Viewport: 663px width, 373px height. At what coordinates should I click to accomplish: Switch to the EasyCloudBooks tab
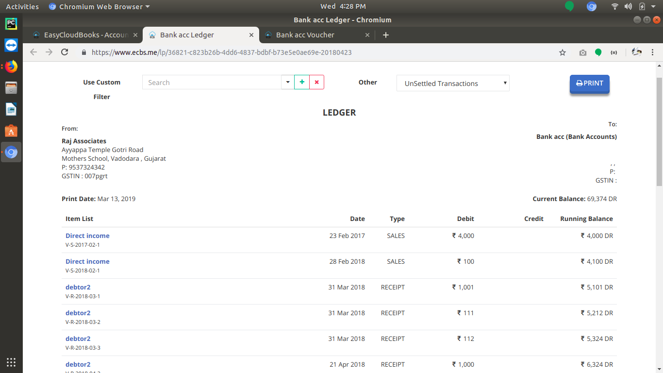click(86, 35)
